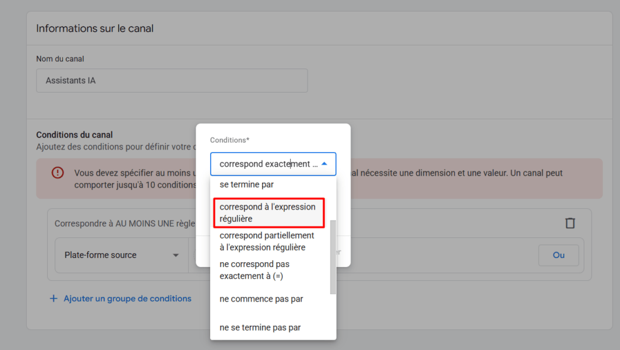This screenshot has height=350, width=620.
Task: Collapse the Conditions dropdown arrow
Action: 325,163
